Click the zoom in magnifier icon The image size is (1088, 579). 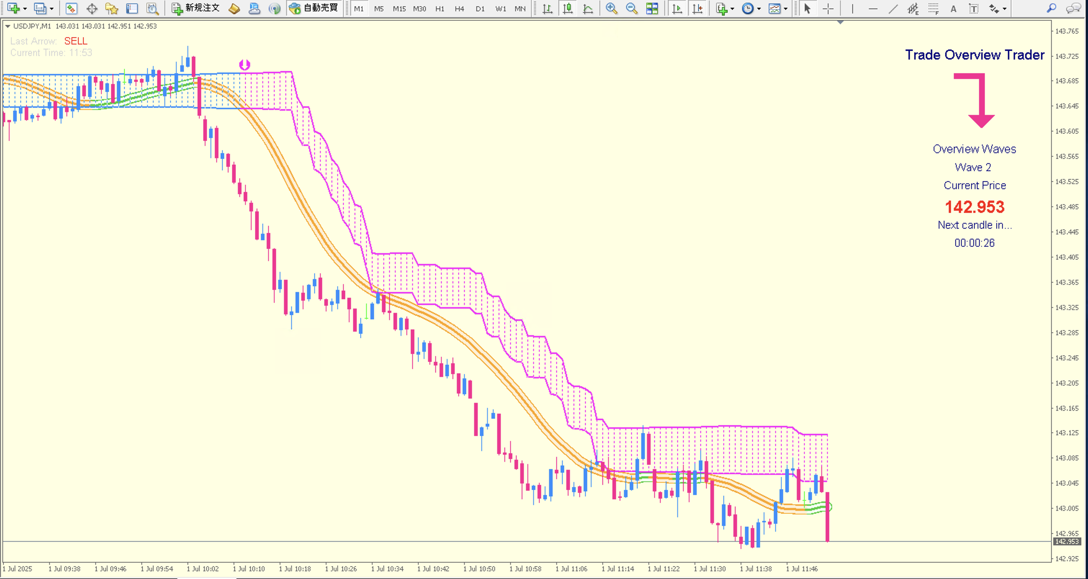click(611, 8)
